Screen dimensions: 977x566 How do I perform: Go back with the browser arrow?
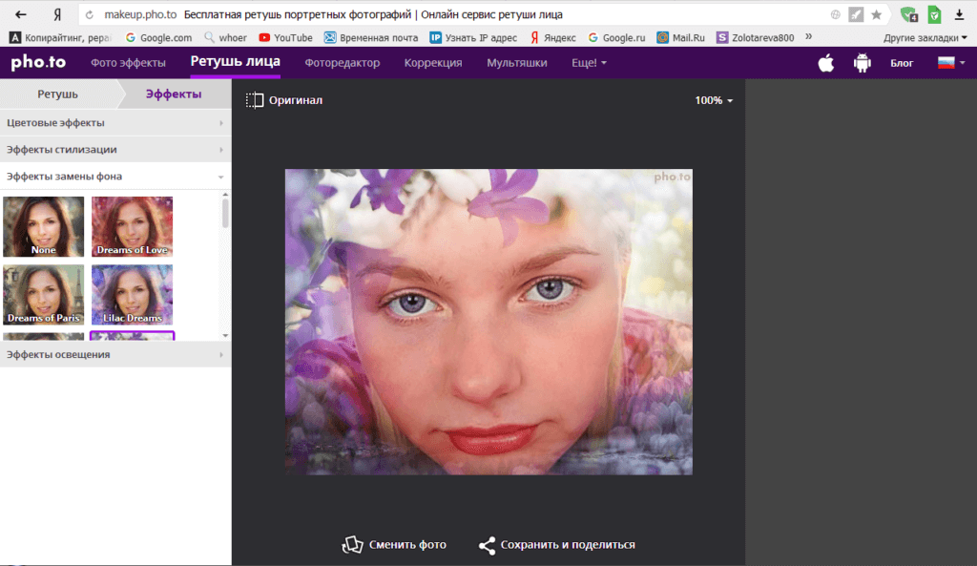pyautogui.click(x=20, y=15)
